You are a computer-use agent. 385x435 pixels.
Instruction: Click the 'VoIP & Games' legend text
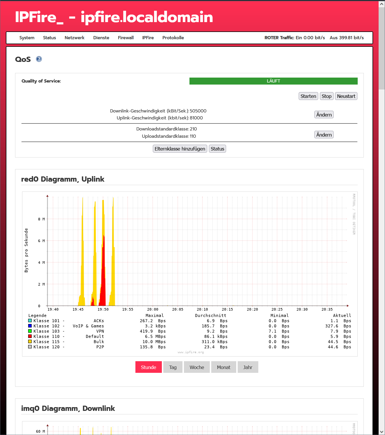pos(88,326)
